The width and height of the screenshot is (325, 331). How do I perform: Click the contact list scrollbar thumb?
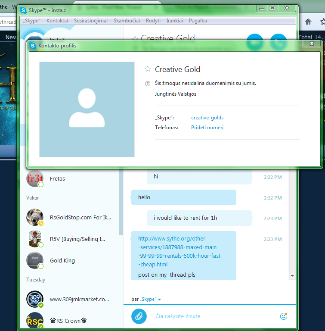point(121,202)
